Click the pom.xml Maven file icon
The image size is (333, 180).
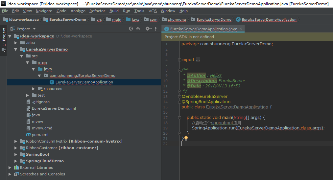(28, 135)
